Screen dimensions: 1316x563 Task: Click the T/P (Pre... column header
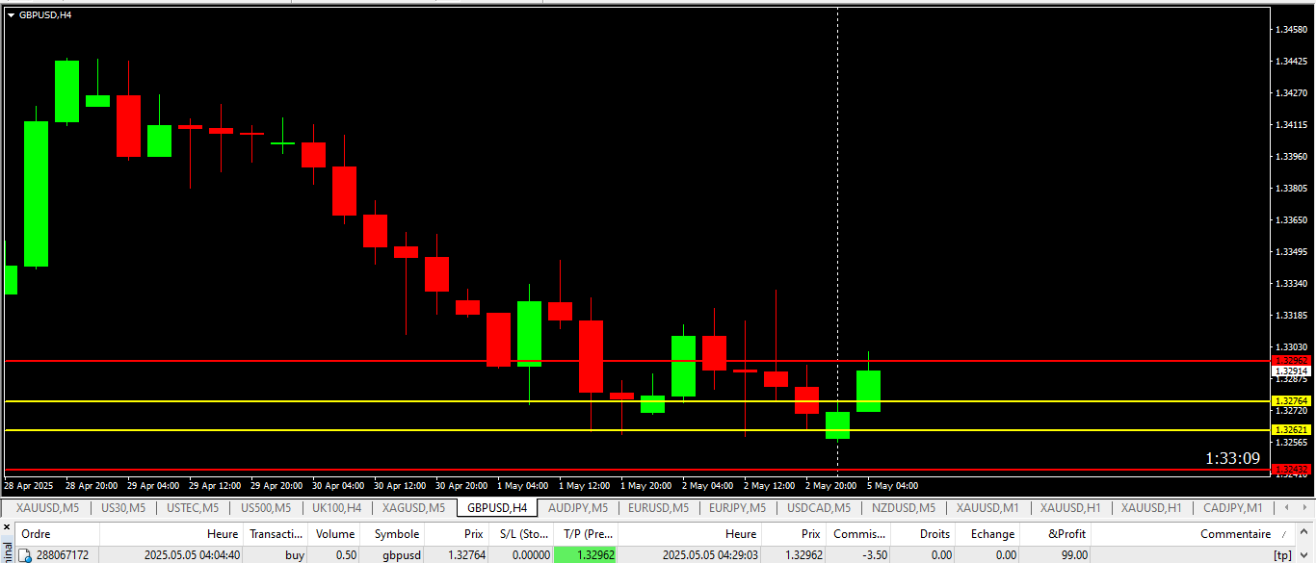586,534
